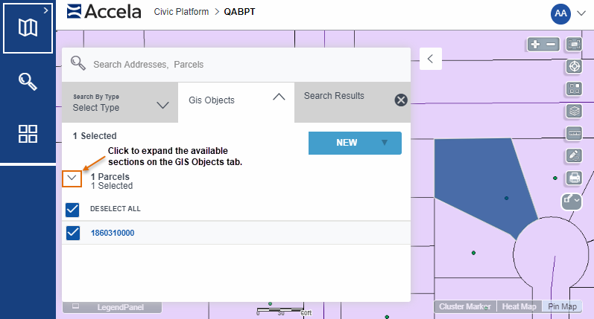Open the grid apps launcher in sidebar

click(x=28, y=134)
